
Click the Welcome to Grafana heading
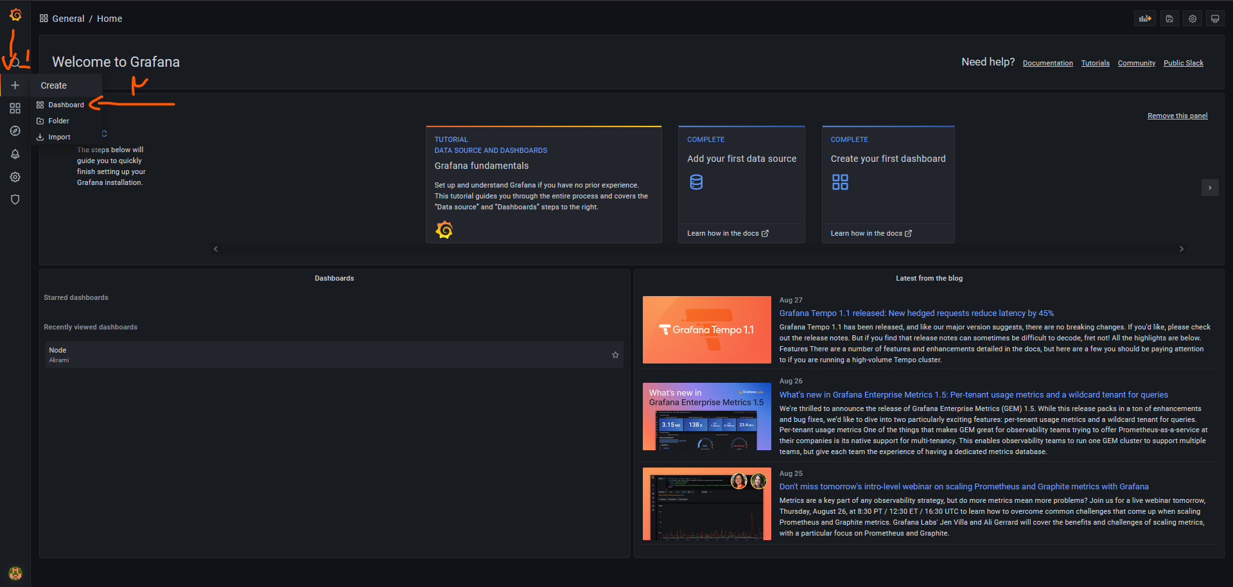116,62
